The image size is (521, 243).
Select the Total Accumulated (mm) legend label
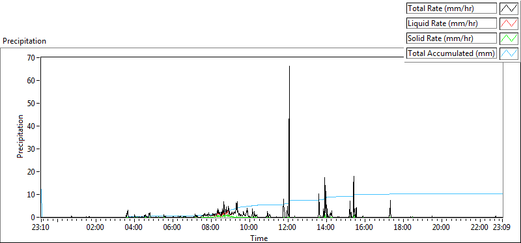(x=451, y=53)
